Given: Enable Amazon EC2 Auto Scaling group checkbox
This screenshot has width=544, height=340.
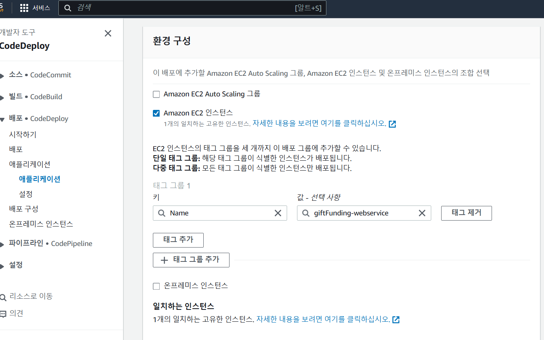Looking at the screenshot, I should coord(156,94).
